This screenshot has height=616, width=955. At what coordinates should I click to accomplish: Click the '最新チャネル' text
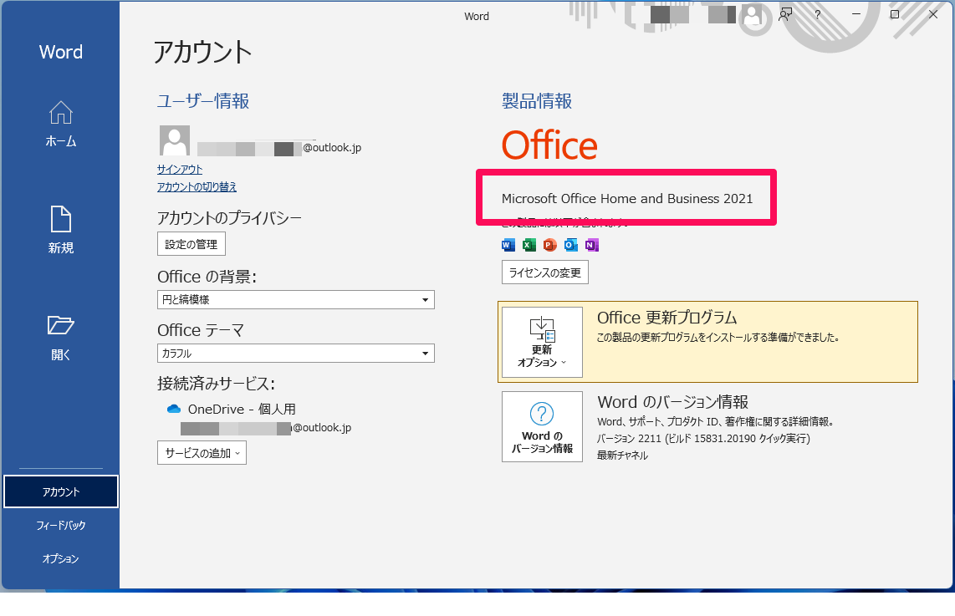tap(622, 456)
